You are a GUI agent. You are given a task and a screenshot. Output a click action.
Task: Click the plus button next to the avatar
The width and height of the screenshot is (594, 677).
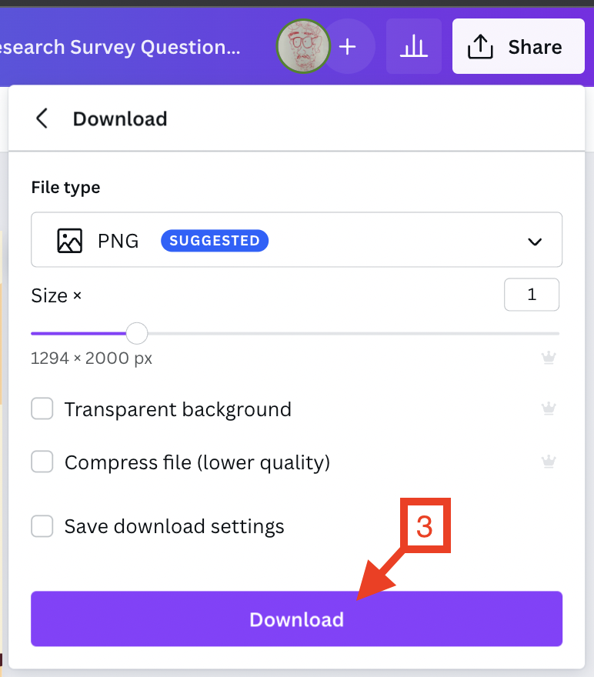click(348, 46)
